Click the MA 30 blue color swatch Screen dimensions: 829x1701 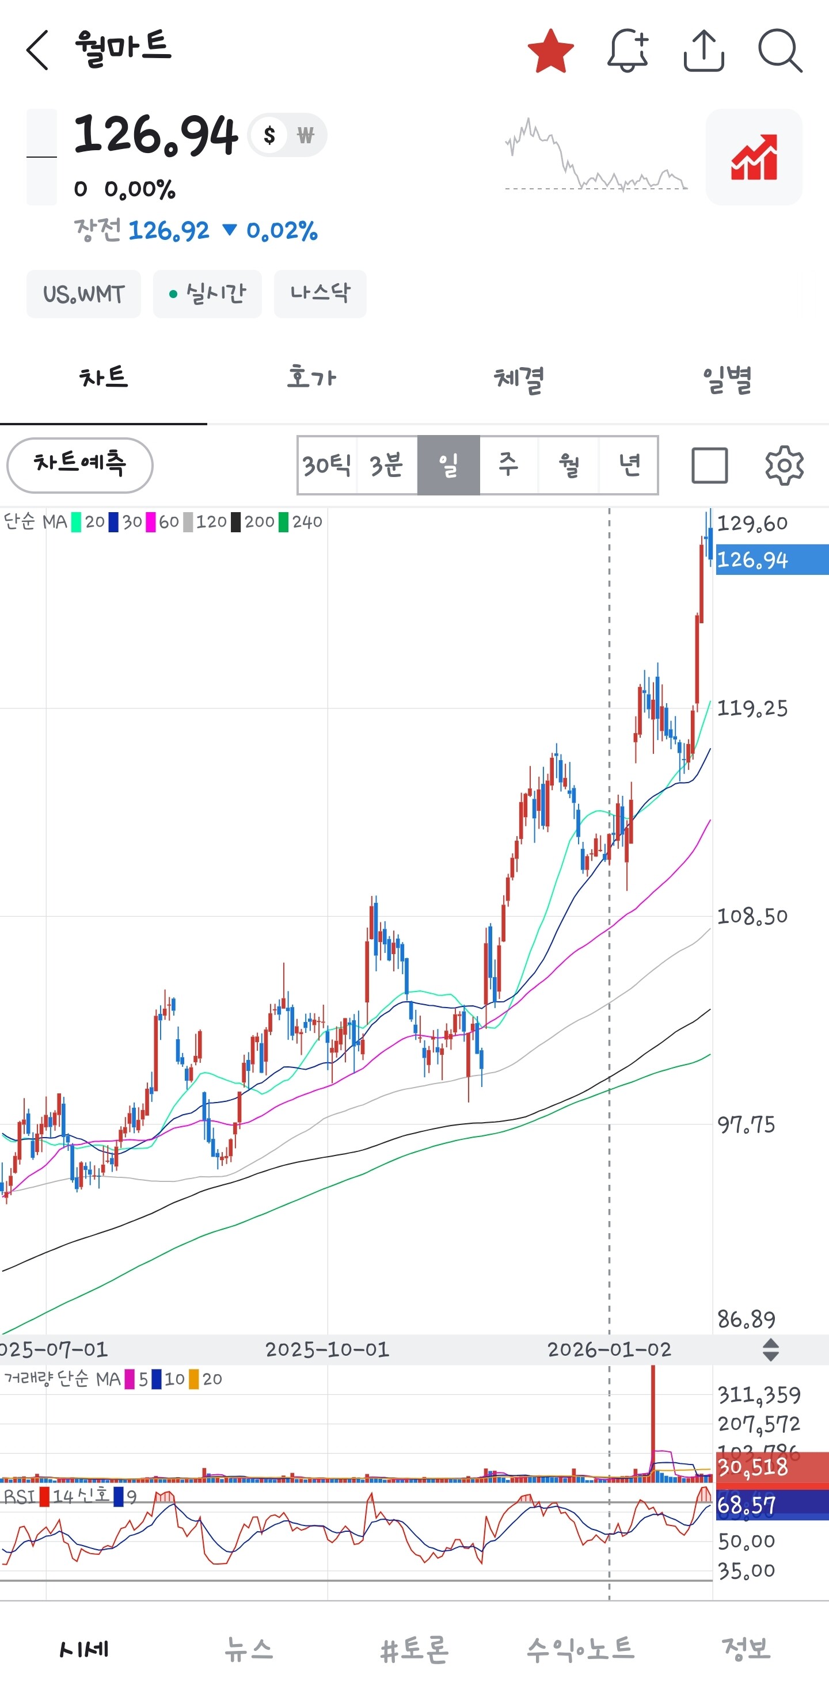coord(113,522)
